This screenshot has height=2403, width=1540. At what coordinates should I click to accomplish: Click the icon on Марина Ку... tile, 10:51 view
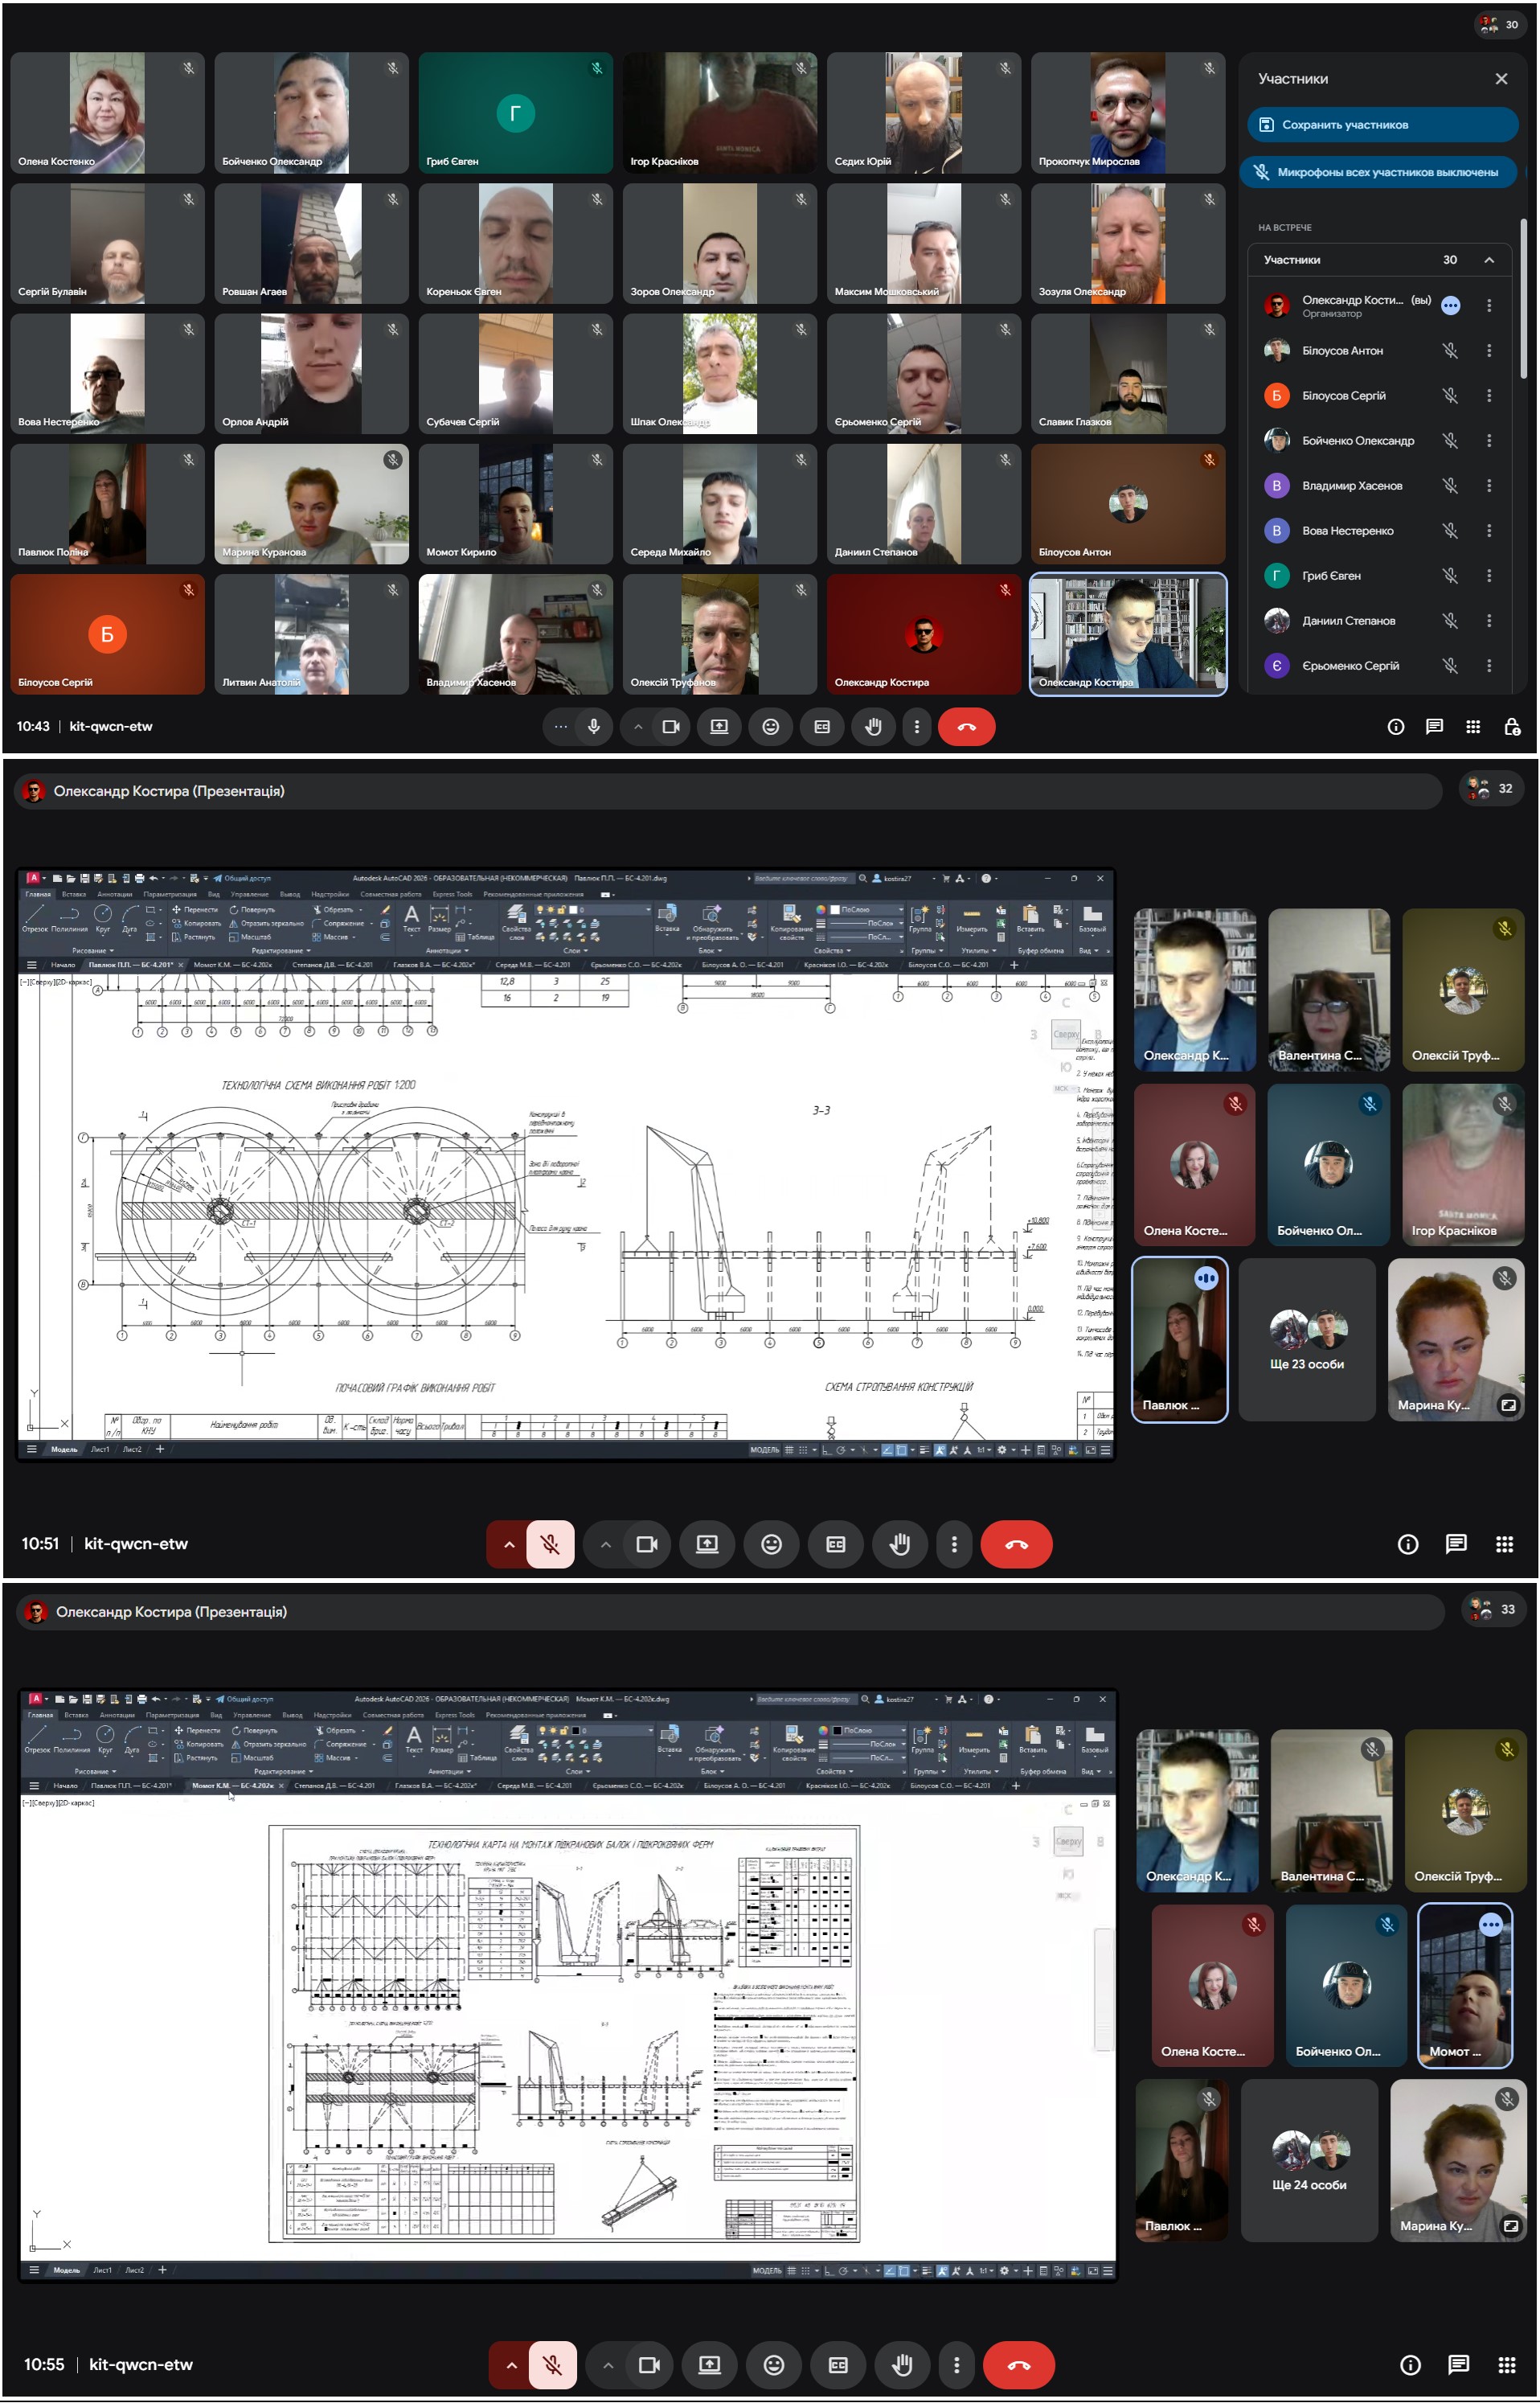tap(1508, 1405)
